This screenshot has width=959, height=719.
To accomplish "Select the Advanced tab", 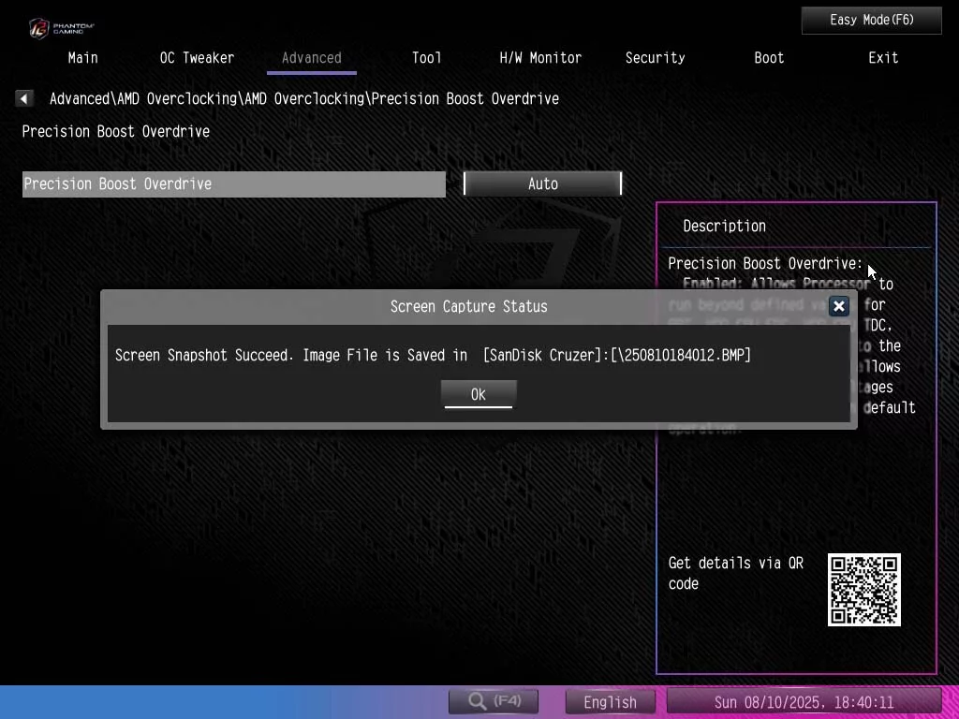I will pos(311,58).
